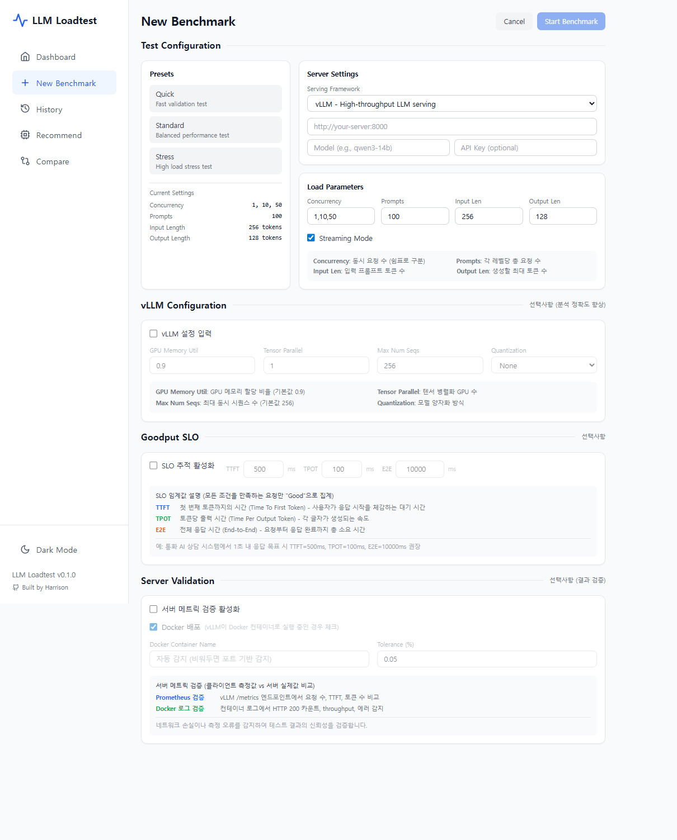Click the blue TTFT explanation label
677x840 pixels.
tap(163, 507)
